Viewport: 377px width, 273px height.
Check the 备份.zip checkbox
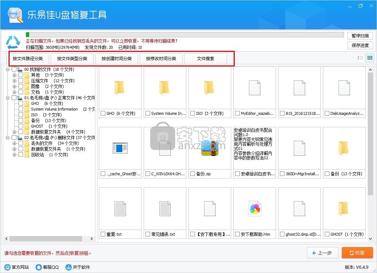192,173
